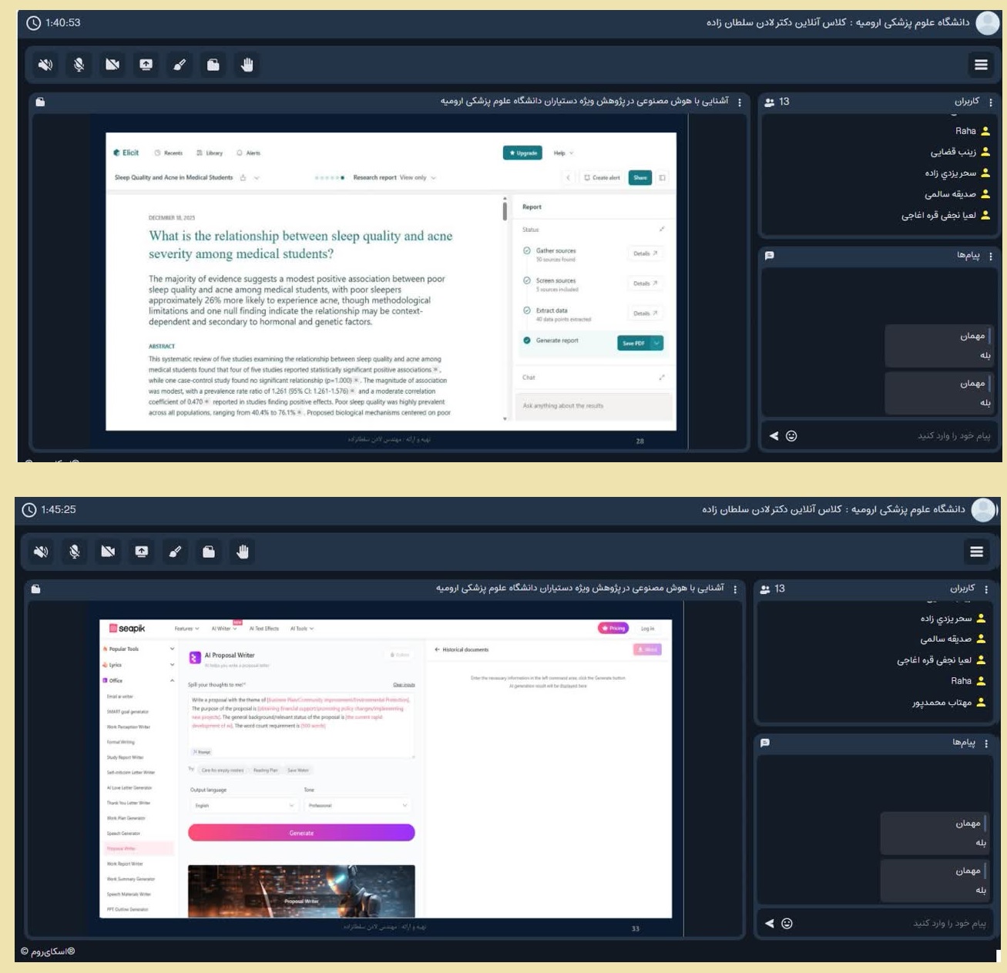Select whiteboard brush icon in the 1:45:25 session
The height and width of the screenshot is (973, 1007).
(175, 552)
